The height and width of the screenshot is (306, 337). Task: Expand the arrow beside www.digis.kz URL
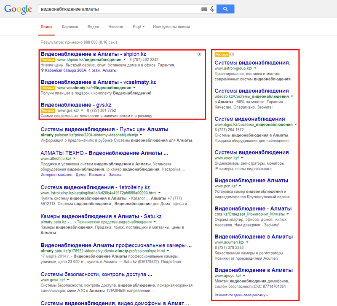point(296,124)
